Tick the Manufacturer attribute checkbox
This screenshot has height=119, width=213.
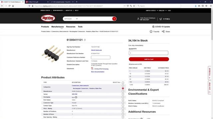[x=123, y=91]
